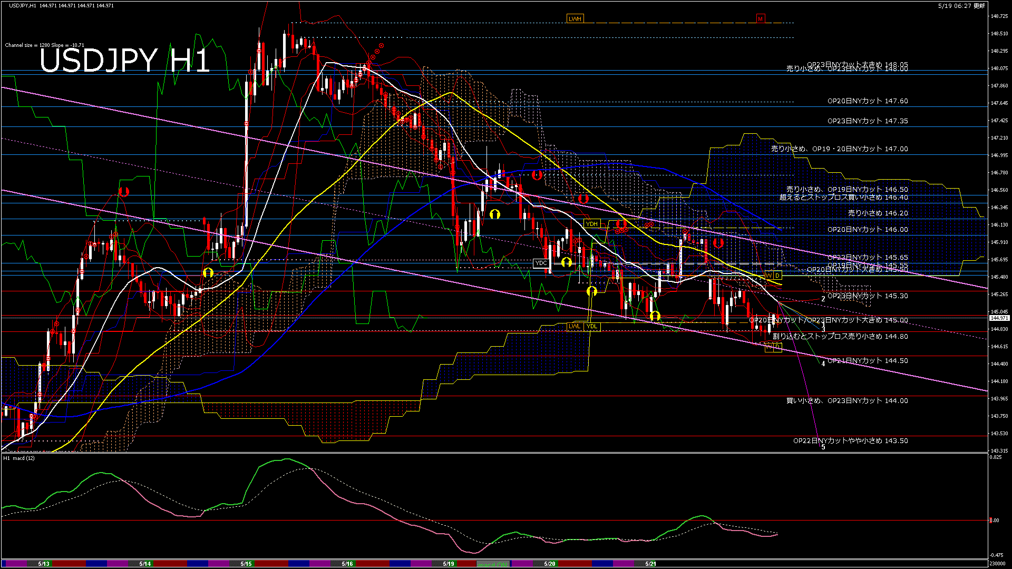Click the red down-arrow signal near 5/13
This screenshot has height=569, width=1012.
(x=123, y=191)
